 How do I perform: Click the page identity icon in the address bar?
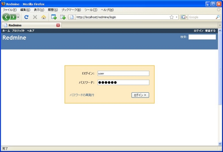point(72,17)
